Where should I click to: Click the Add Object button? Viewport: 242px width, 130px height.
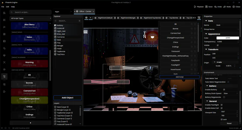click(x=67, y=98)
